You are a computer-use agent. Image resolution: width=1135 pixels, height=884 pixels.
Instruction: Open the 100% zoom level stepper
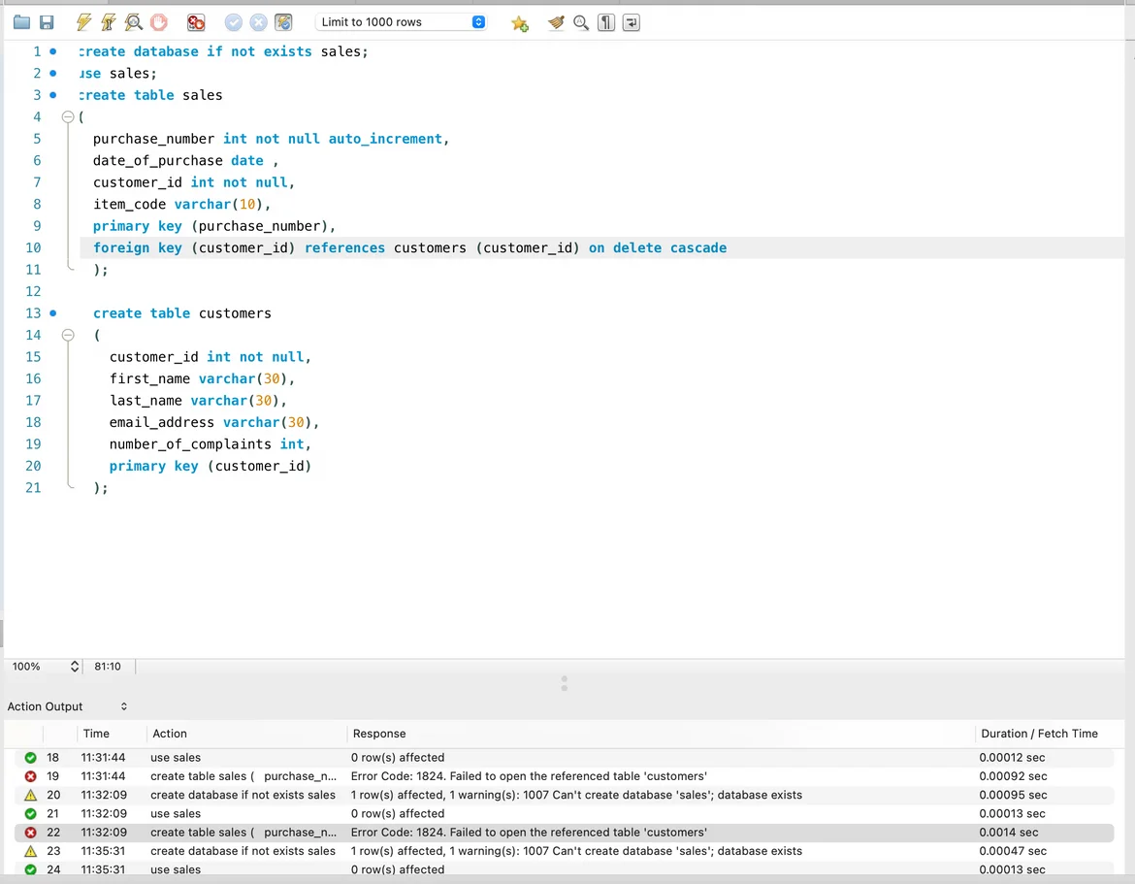75,667
